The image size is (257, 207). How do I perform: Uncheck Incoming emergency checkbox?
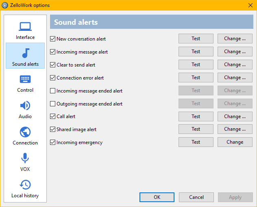pyautogui.click(x=52, y=142)
